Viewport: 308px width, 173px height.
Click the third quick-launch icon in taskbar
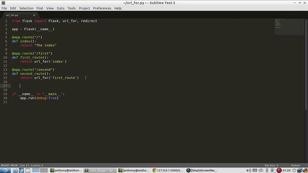[x=27, y=170]
